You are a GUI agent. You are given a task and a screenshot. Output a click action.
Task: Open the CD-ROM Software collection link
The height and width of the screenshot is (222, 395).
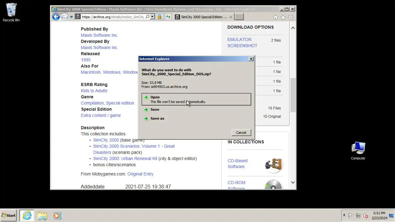click(236, 185)
